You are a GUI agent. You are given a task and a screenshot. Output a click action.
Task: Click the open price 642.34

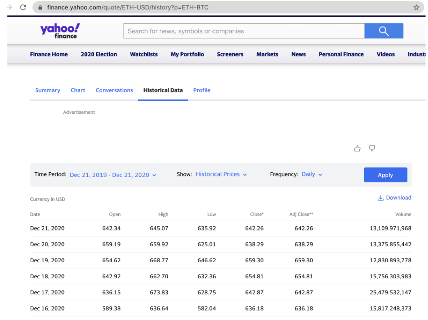tap(111, 228)
